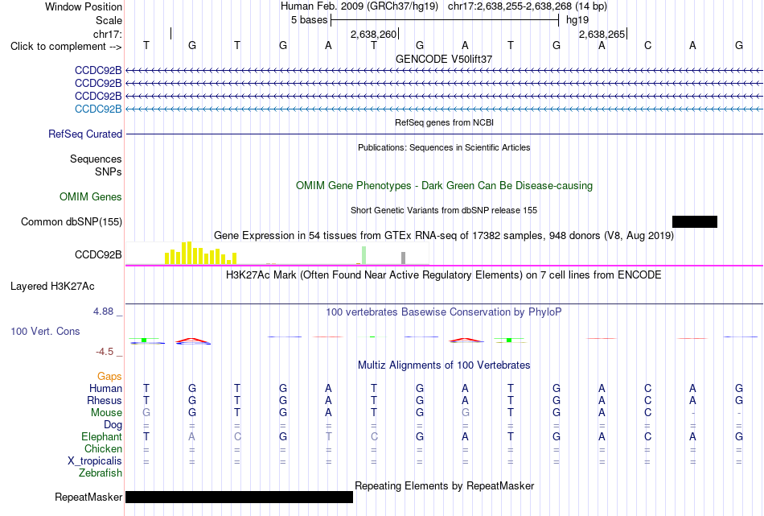The image size is (764, 516).
Task: Click the RefSeq Curated dark blue line
Action: (x=444, y=134)
